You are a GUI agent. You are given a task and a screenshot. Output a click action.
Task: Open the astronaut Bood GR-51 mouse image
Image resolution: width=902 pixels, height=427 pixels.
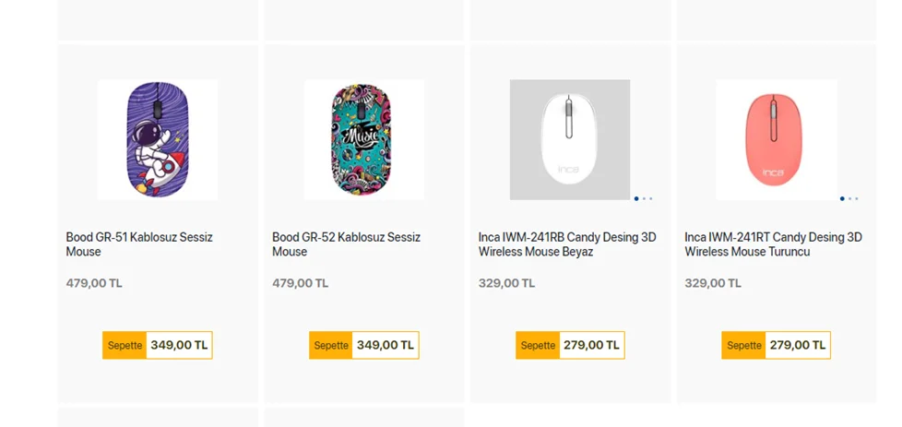[x=158, y=139]
